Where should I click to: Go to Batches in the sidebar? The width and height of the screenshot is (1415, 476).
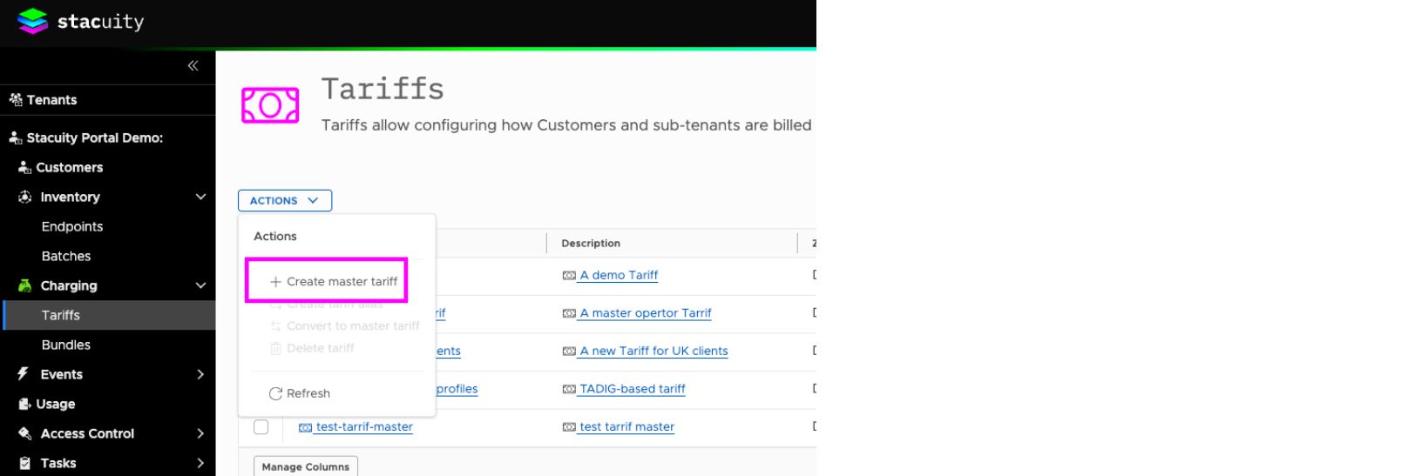pyautogui.click(x=66, y=256)
